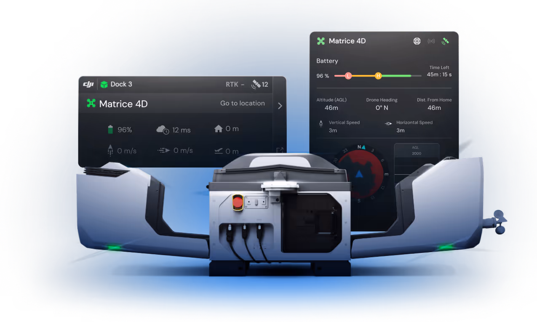
Task: Click the cloud latency icon beside 12 ms
Action: [163, 130]
